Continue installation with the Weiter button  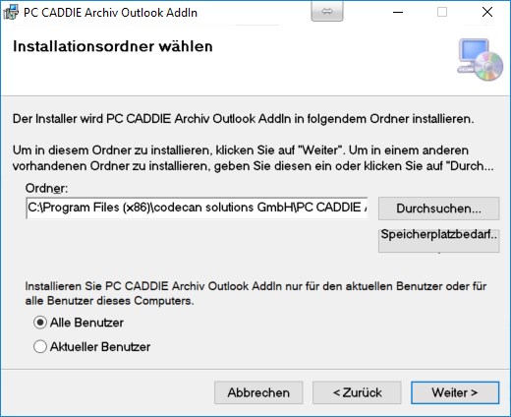tap(455, 392)
